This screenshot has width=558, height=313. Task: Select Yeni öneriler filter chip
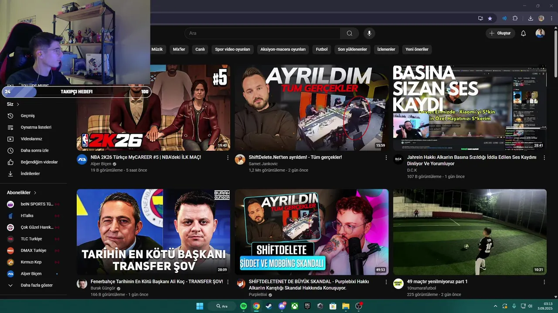pos(417,50)
